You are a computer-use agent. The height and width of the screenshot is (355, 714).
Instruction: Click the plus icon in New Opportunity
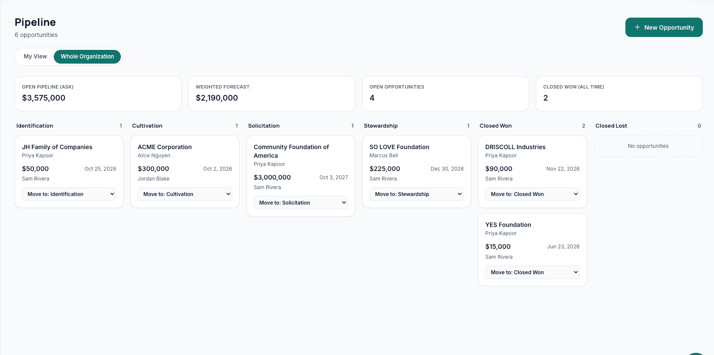pos(637,27)
